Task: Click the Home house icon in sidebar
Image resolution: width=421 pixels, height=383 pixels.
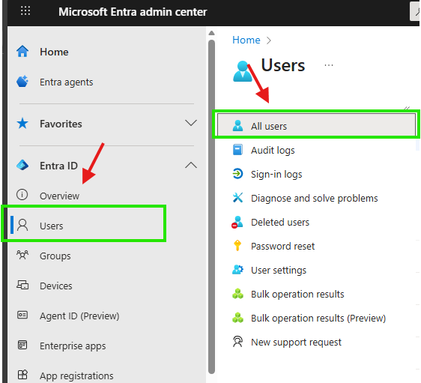Action: point(22,52)
